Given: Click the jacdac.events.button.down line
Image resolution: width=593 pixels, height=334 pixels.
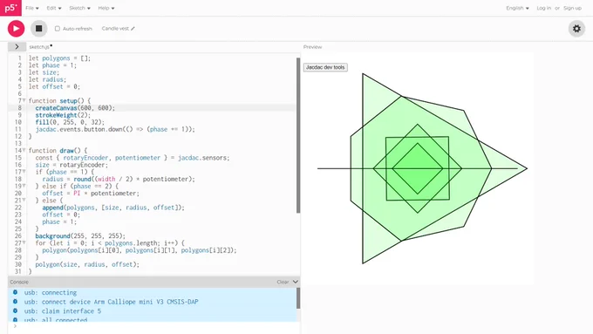Looking at the screenshot, I should click(115, 129).
